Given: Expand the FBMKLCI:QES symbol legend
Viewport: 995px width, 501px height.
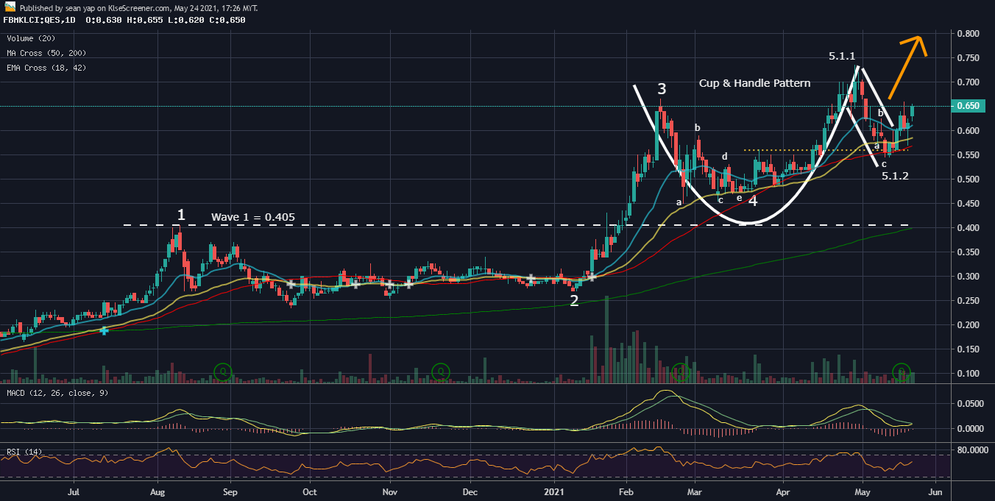Looking at the screenshot, I should point(33,21).
